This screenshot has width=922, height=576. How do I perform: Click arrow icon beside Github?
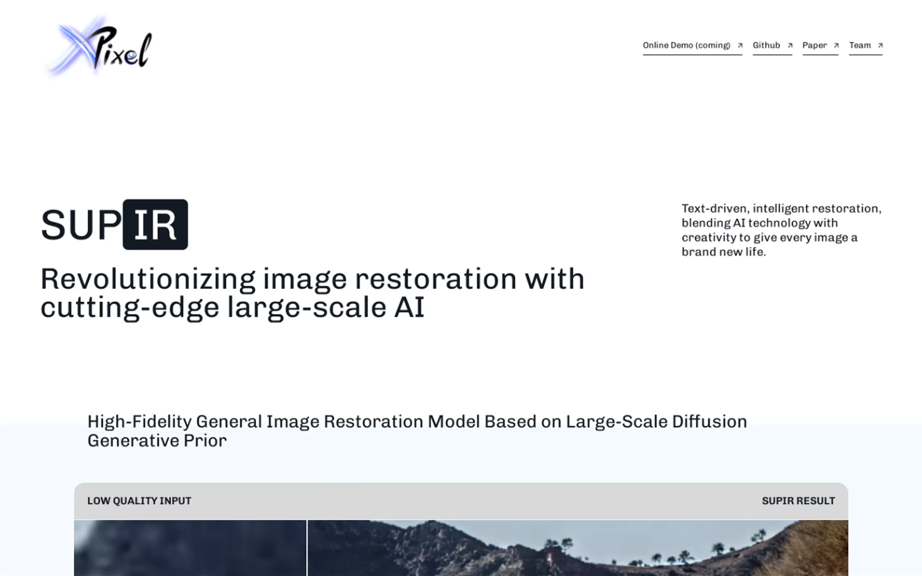[x=790, y=46]
